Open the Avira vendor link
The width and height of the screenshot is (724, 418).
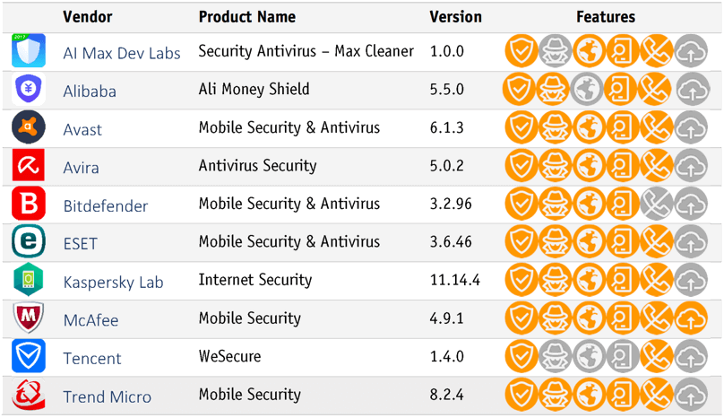pyautogui.click(x=81, y=168)
